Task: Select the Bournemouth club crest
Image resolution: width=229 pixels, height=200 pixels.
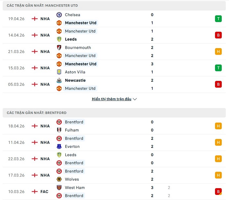Action: pos(59,48)
